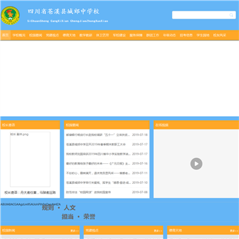Open the 军校建设 nav item
The height and width of the screenshot is (239, 239).
pos(119,35)
